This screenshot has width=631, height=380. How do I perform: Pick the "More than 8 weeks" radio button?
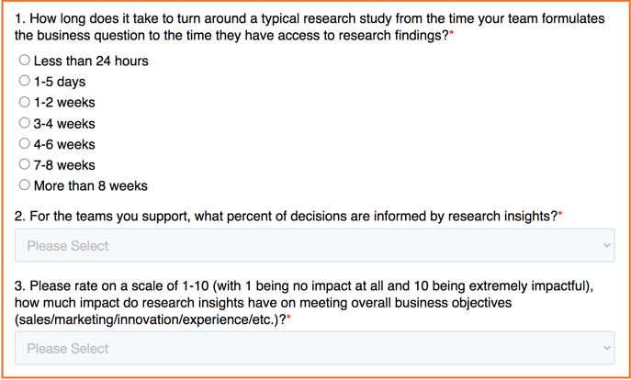25,185
